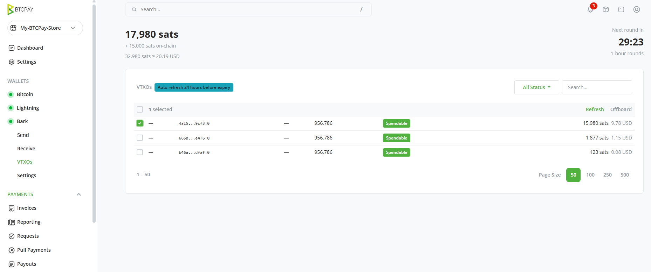
Task: Click Offboard for selected VTXOs
Action: [621, 109]
